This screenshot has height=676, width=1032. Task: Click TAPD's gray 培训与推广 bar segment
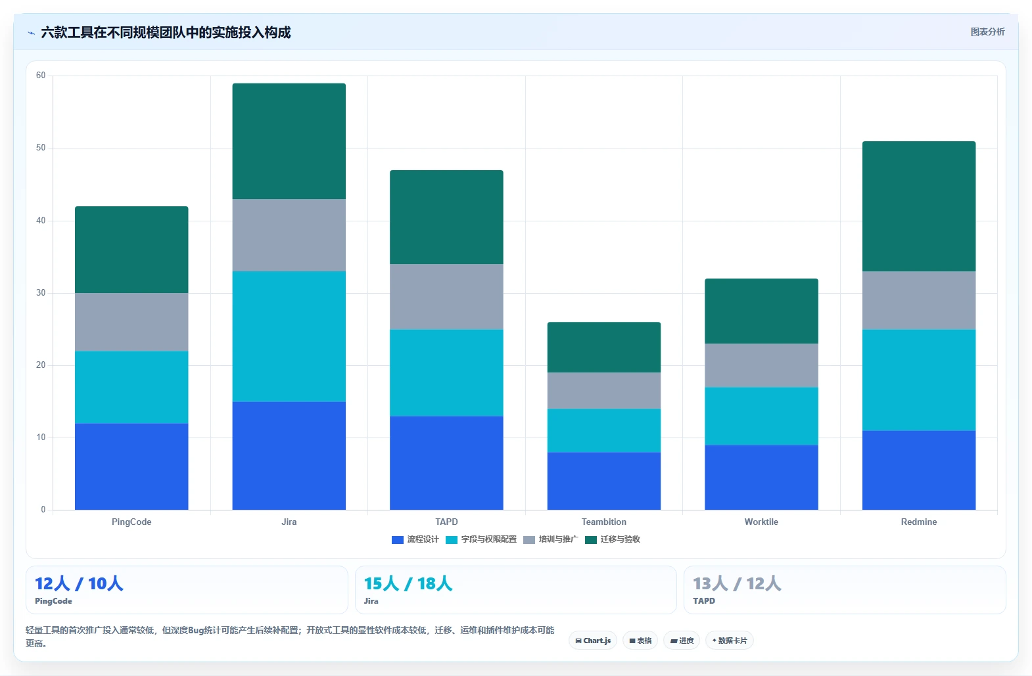[446, 297]
